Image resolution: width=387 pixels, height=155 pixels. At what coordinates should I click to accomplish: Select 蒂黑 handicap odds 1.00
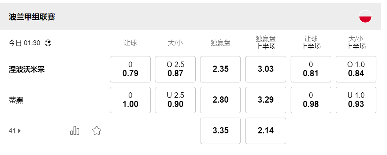coord(130,100)
